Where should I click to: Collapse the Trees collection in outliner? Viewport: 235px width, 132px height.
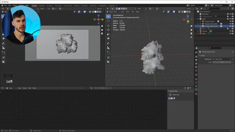pos(198,19)
